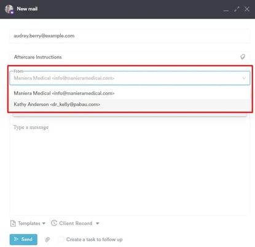
Task: Click the recipient email address field
Action: click(130, 36)
